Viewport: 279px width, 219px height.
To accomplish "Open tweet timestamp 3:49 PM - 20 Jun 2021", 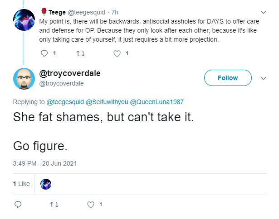I will coord(45,163).
